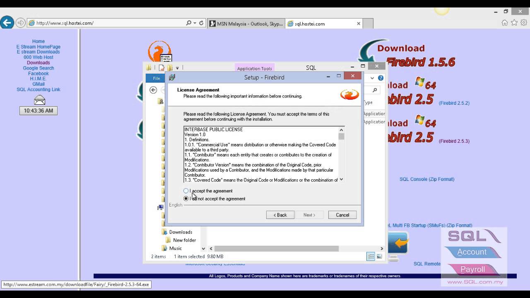This screenshot has width=530, height=298.
Task: Open Explorer help question mark icon
Action: click(x=381, y=78)
